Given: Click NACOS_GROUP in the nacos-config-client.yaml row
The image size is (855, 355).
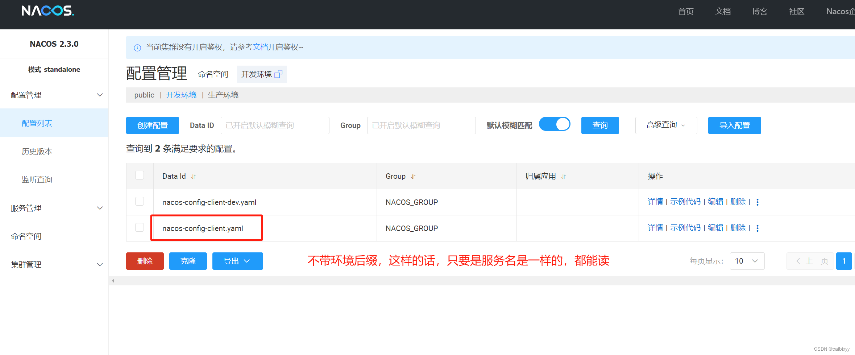Looking at the screenshot, I should (412, 228).
